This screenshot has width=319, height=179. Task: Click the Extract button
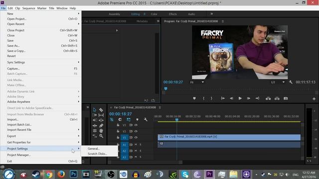[277, 98]
